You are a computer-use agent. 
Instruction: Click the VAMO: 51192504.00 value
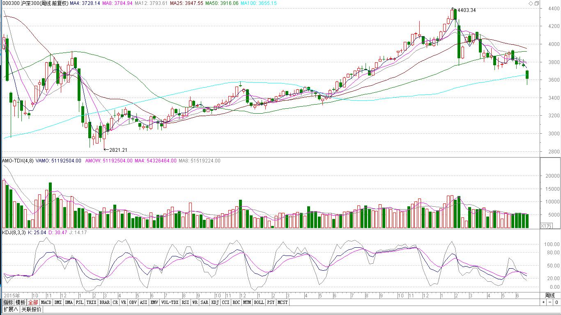tap(59, 161)
